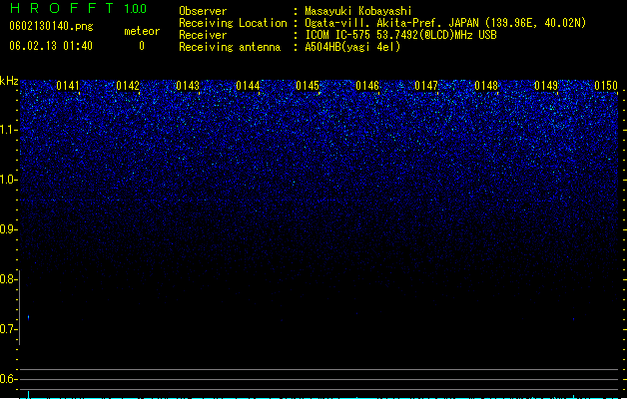Click the meteor count value 0
The height and width of the screenshot is (399, 628).
click(142, 46)
